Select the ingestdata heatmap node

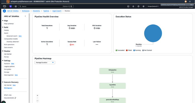point(113,86)
